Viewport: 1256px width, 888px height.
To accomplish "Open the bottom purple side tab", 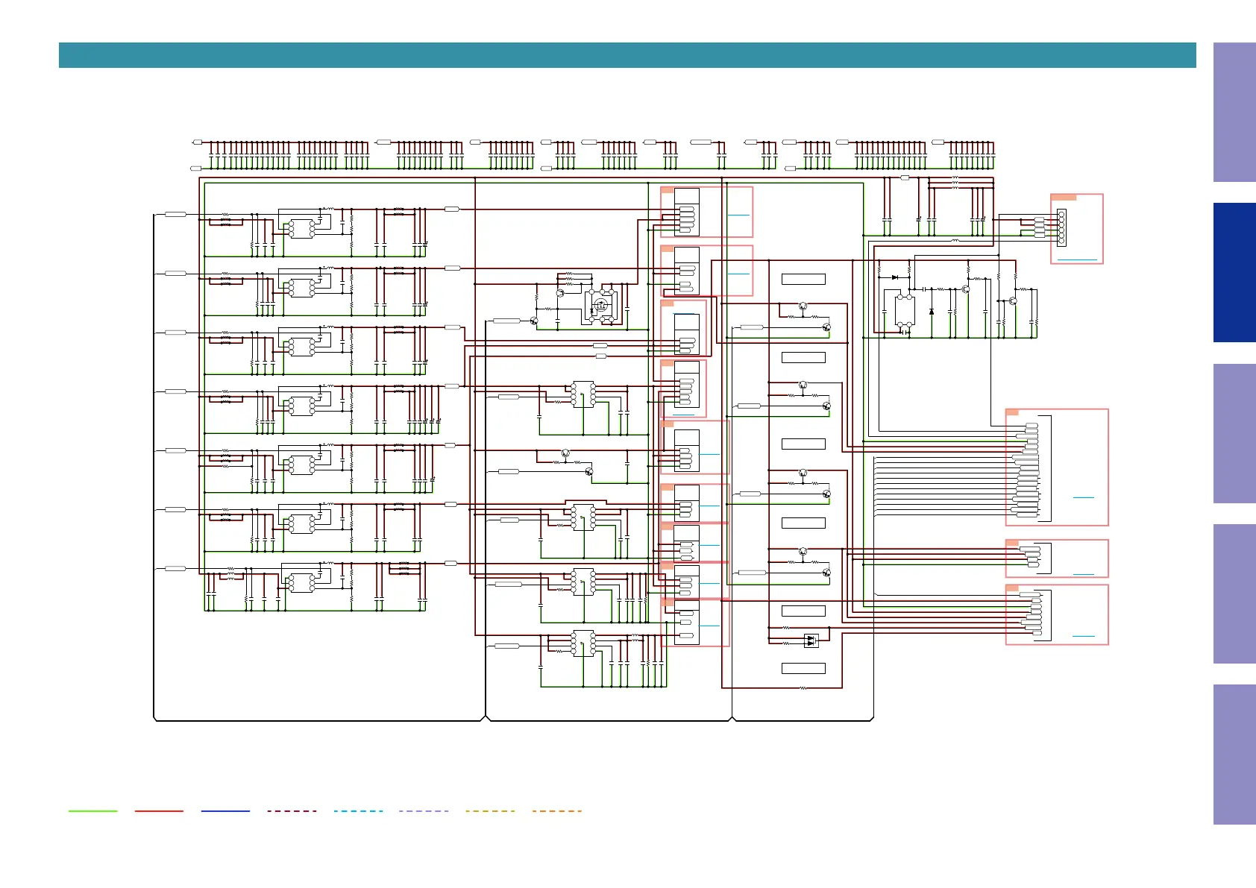I will pyautogui.click(x=1234, y=754).
